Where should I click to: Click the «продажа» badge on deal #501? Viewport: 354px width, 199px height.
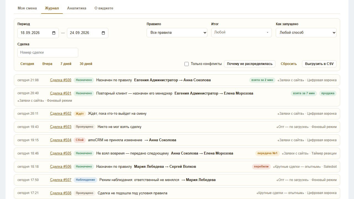pos(328,93)
